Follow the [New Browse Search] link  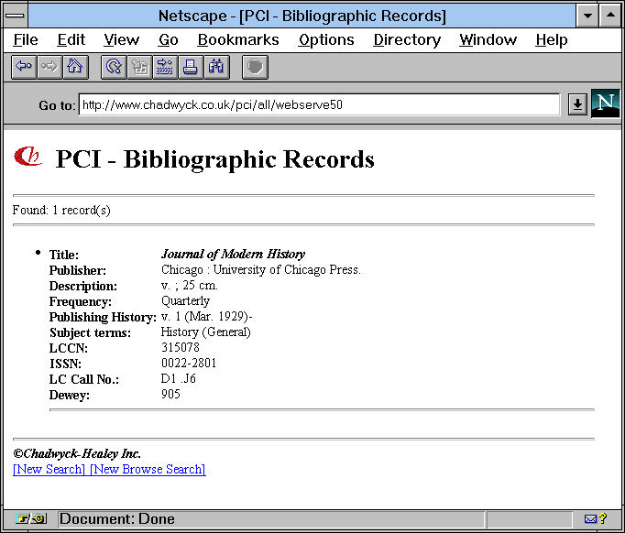(x=148, y=469)
